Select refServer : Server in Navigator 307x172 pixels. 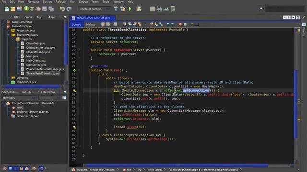[28, 116]
